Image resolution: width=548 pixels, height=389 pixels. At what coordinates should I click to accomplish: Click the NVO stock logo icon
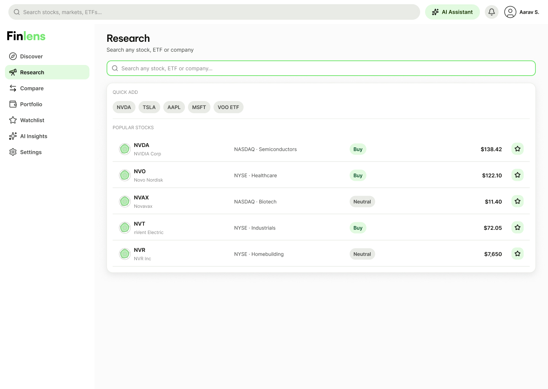tap(125, 176)
